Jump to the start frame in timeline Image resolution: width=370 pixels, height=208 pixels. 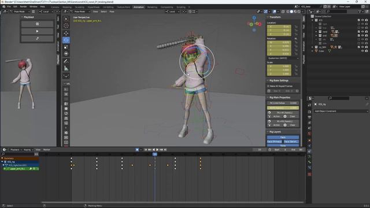pos(146,150)
